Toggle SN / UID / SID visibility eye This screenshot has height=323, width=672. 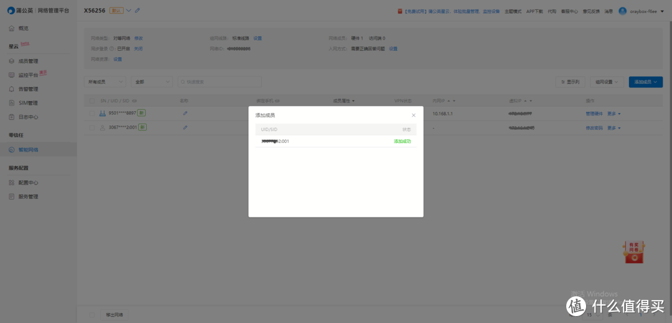point(134,101)
